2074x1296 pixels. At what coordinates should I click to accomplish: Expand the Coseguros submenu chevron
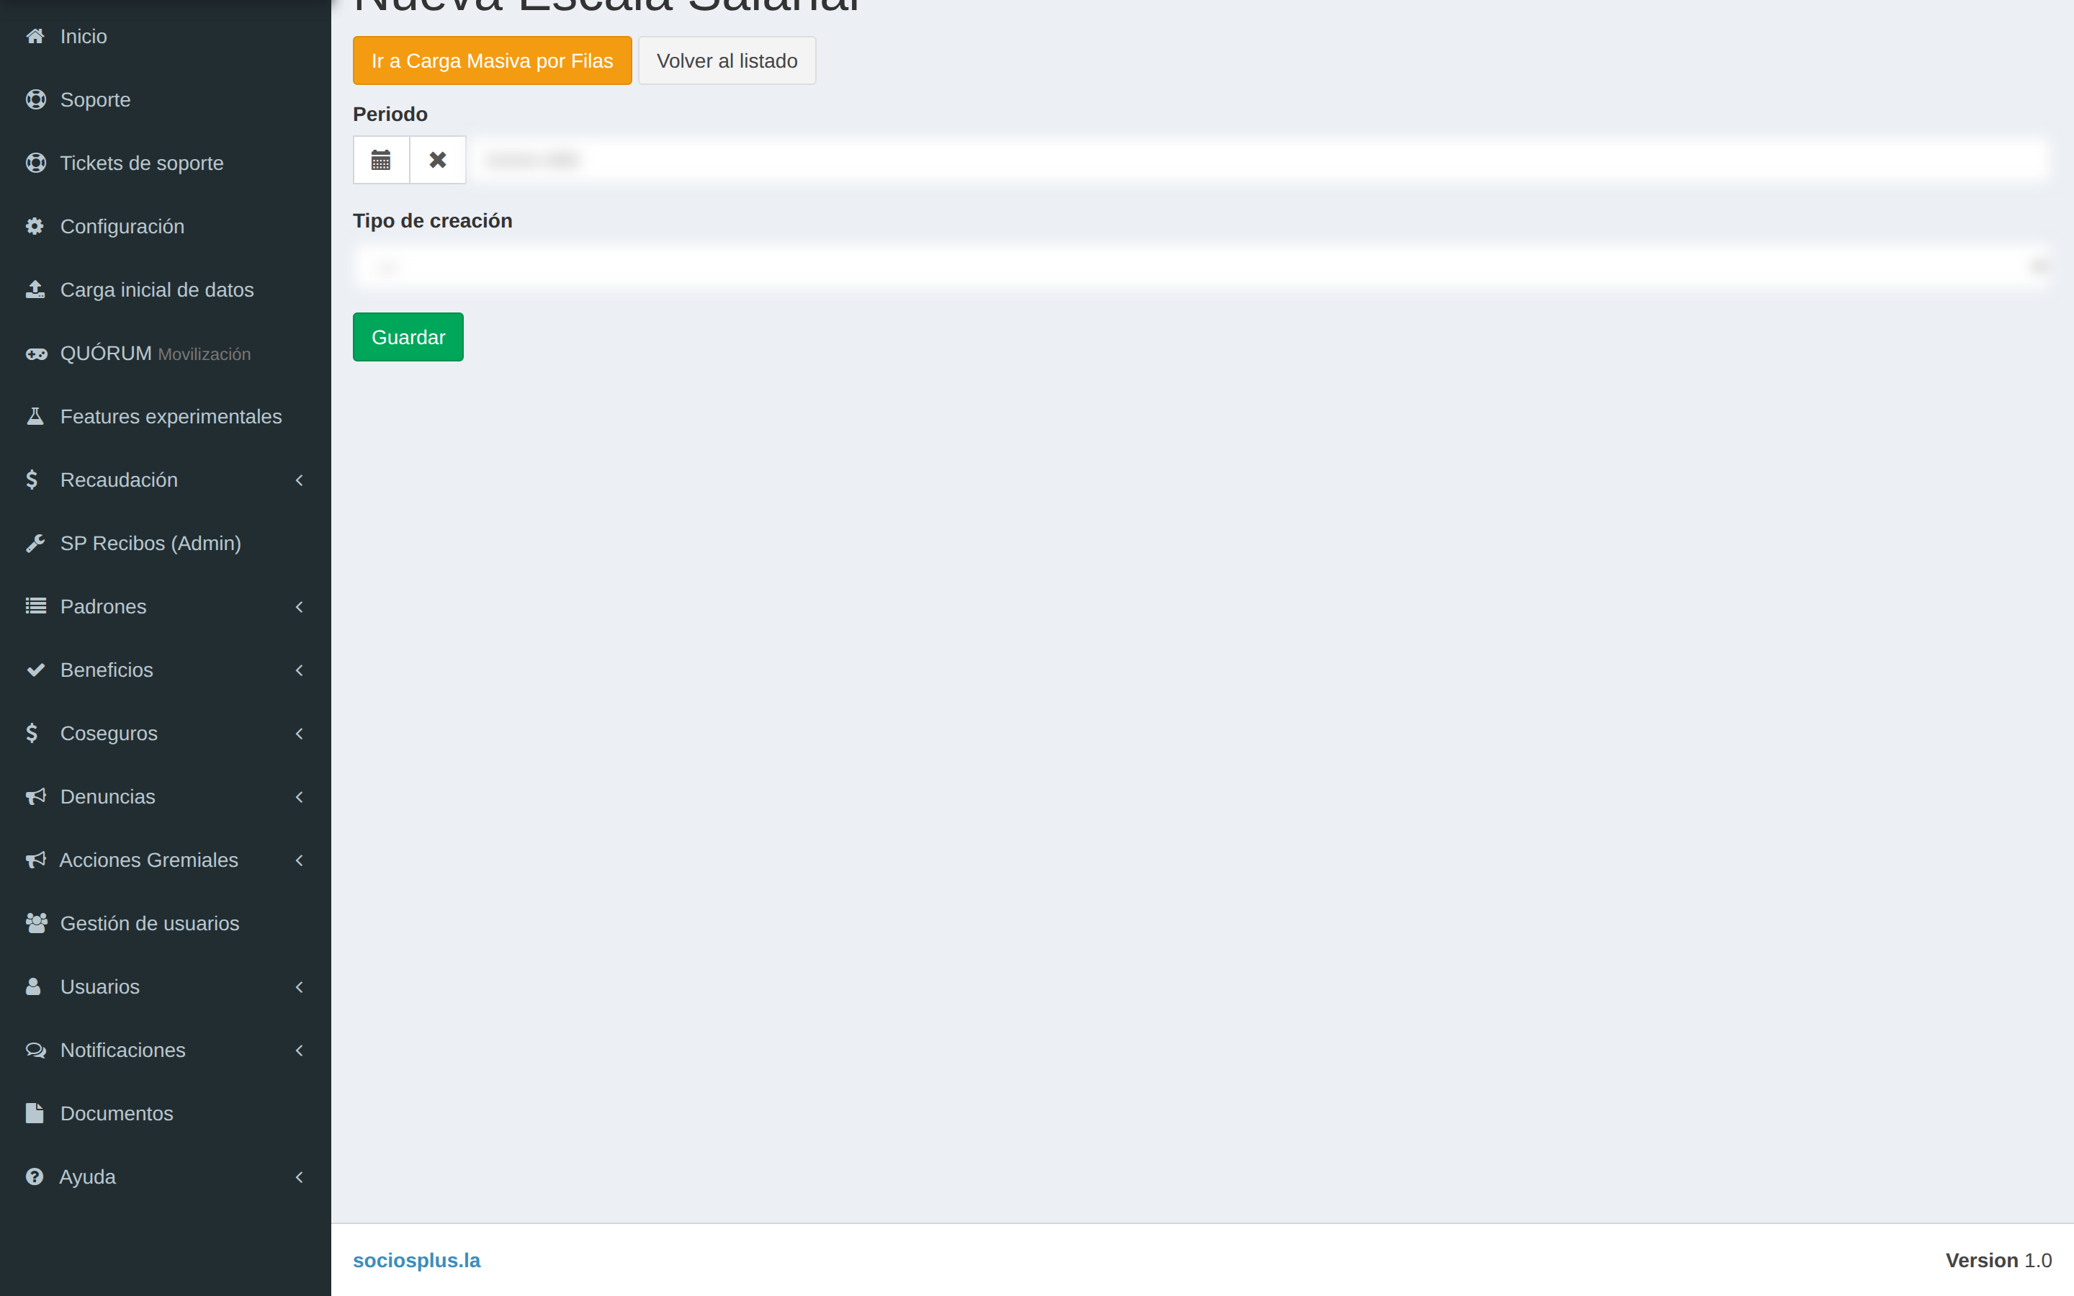click(x=299, y=734)
